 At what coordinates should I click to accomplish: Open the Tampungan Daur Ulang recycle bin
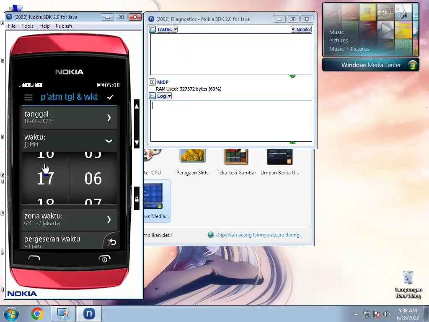[x=408, y=284]
